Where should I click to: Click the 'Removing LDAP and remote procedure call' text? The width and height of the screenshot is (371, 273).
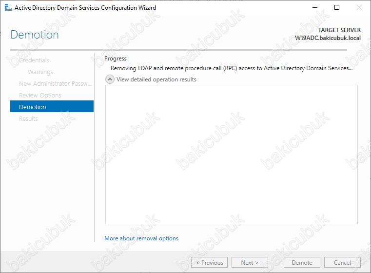point(232,68)
